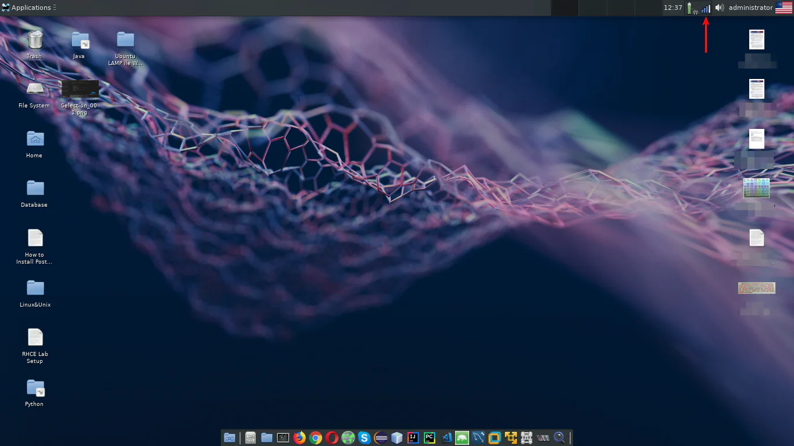Select the Trash icon on the desktop

(x=35, y=40)
